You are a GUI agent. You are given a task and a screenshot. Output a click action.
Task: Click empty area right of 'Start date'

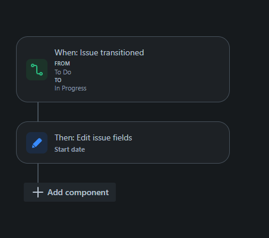pyautogui.click(x=154, y=149)
